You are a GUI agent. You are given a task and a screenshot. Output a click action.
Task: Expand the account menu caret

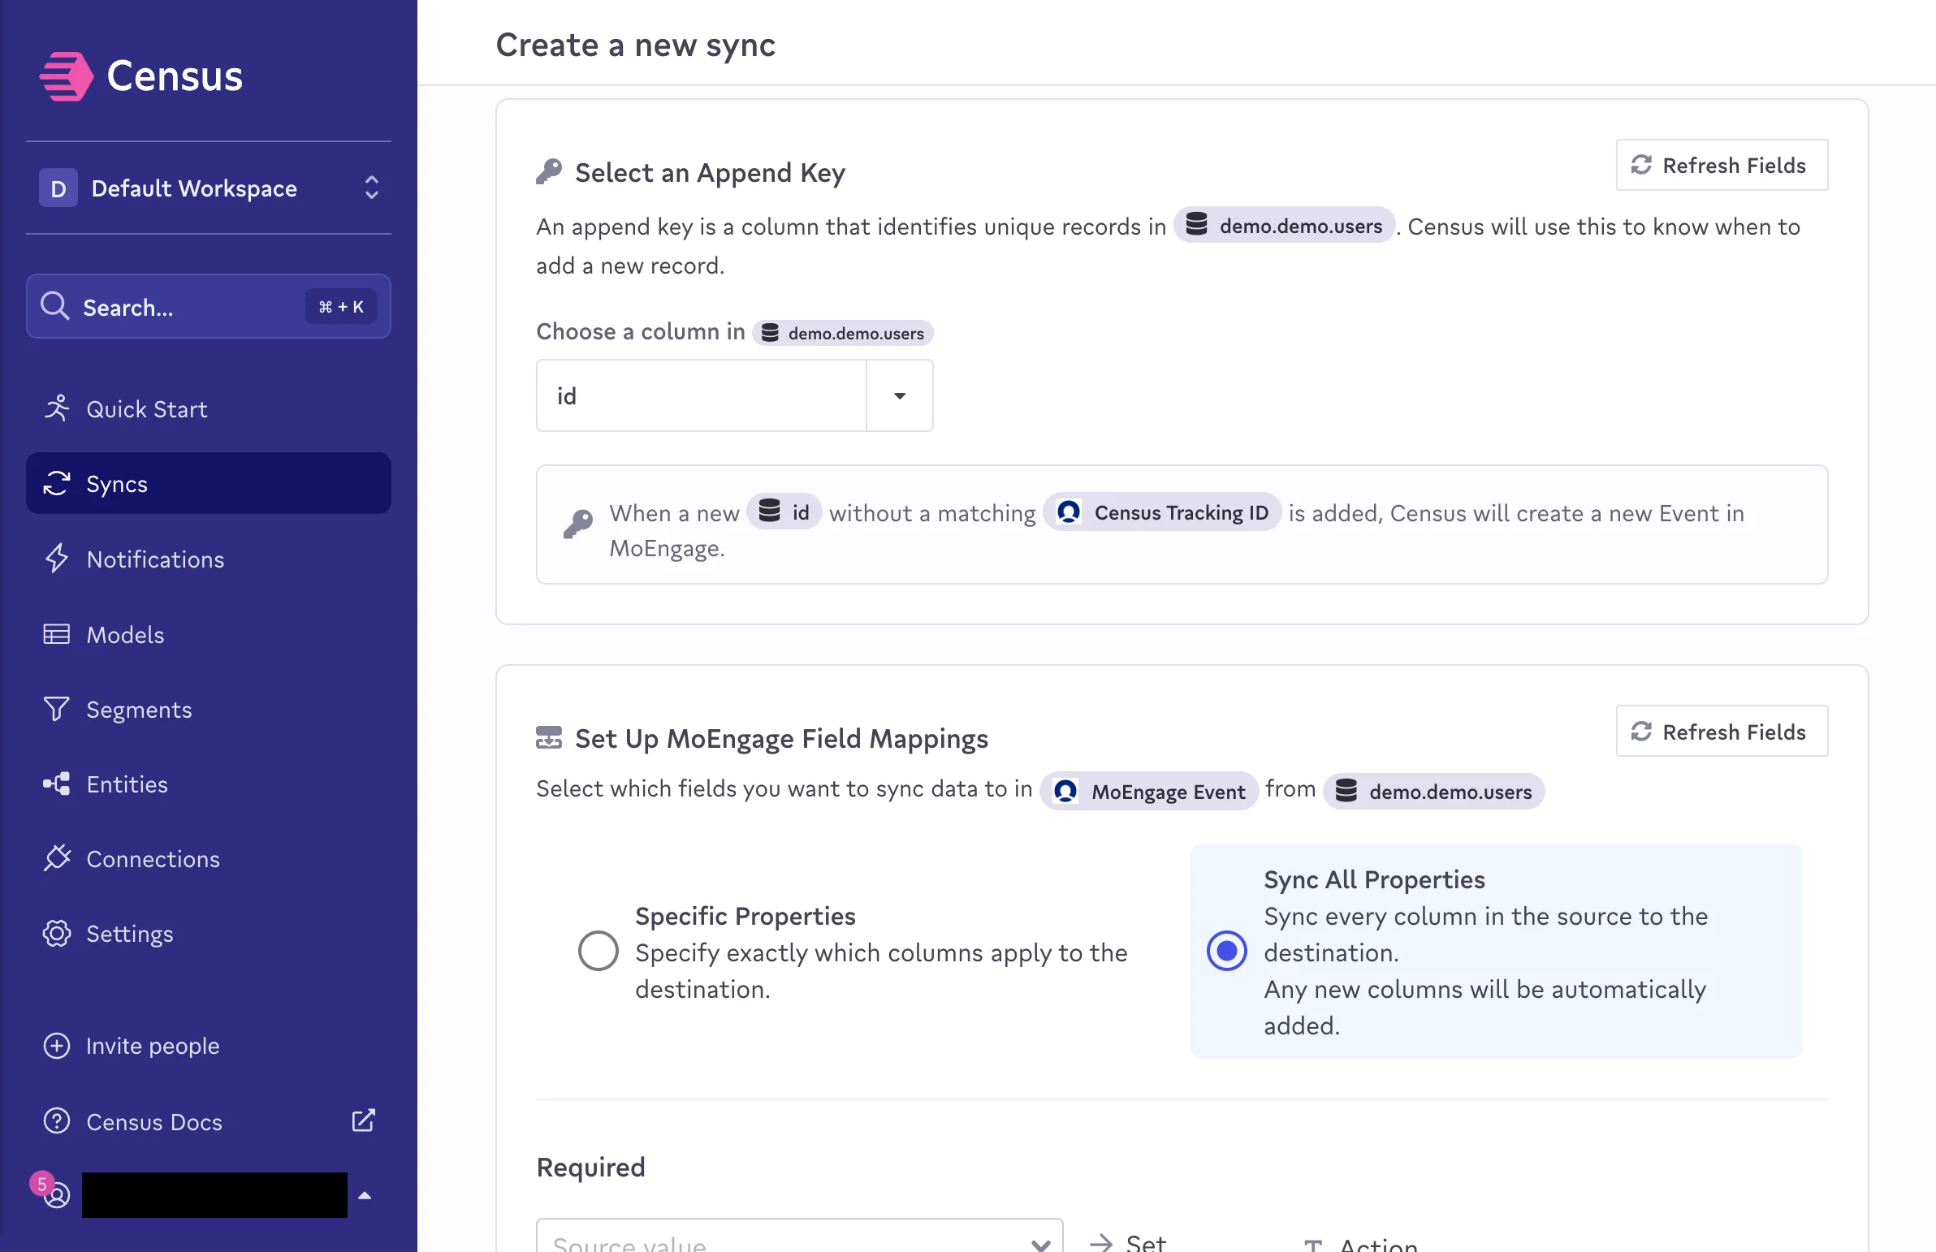tap(365, 1195)
